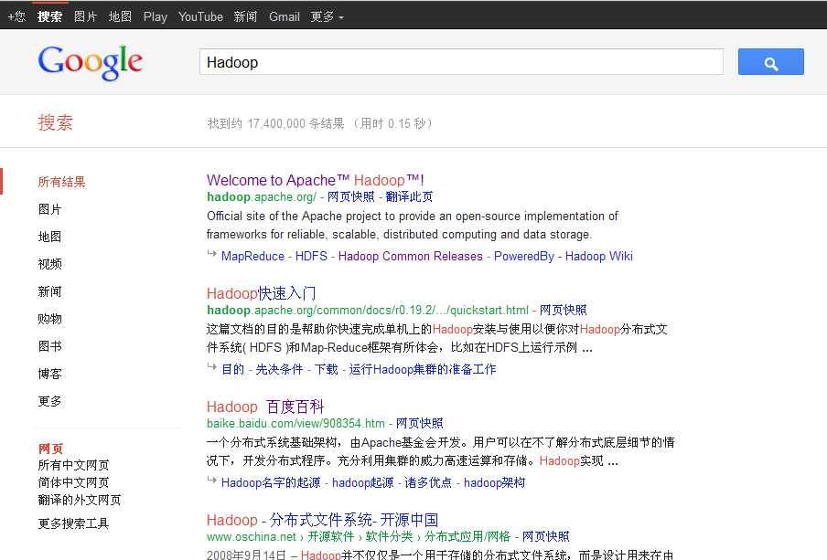Image resolution: width=827 pixels, height=560 pixels.
Task: Click the 软件分类 breadcrumb in oschina result
Action: pos(389,536)
